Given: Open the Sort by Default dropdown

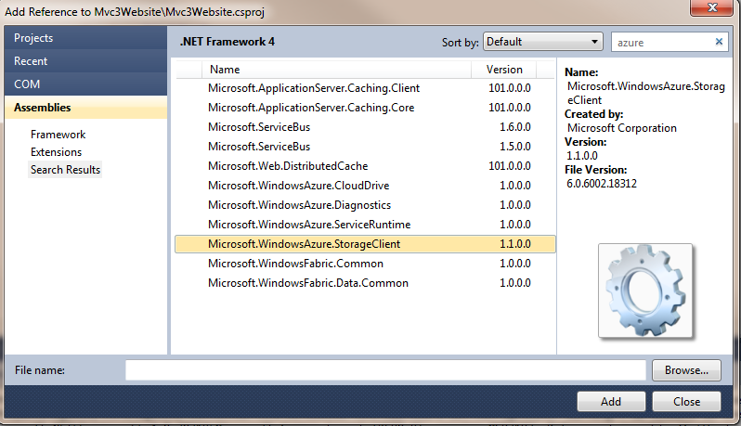Looking at the screenshot, I should click(x=542, y=42).
